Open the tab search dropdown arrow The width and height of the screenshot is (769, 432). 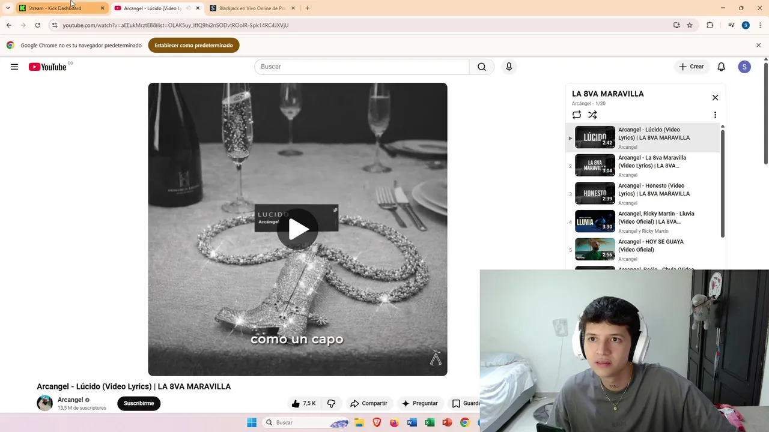(x=8, y=8)
